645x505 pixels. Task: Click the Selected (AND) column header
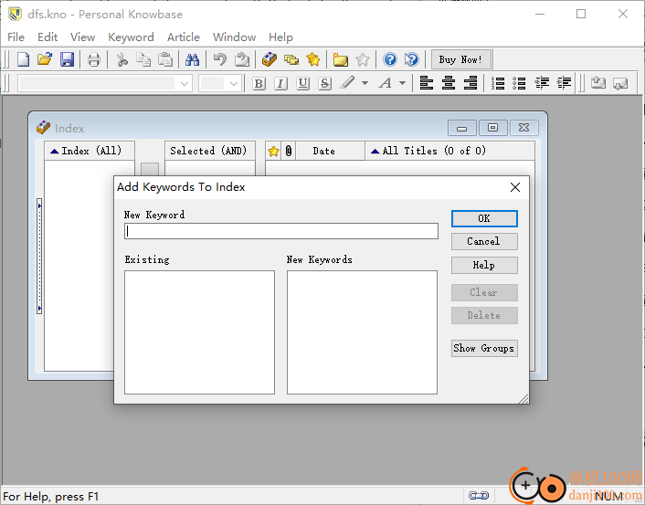coord(210,151)
